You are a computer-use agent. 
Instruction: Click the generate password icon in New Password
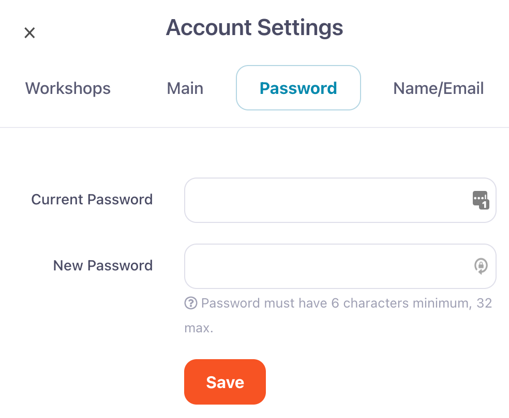[481, 266]
